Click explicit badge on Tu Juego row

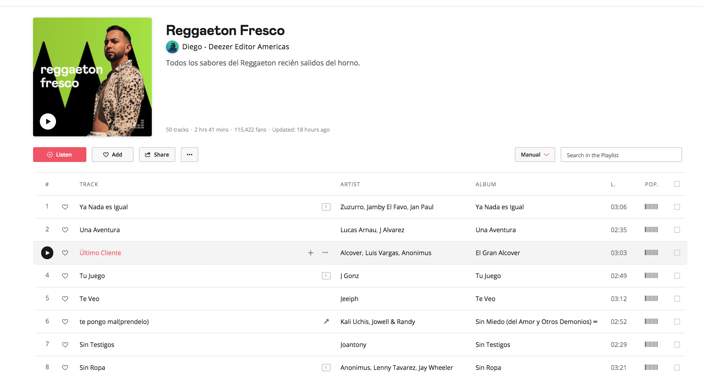point(326,276)
